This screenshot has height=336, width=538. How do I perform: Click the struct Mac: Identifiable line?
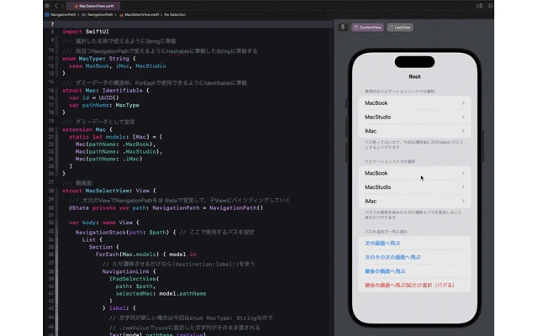106,91
